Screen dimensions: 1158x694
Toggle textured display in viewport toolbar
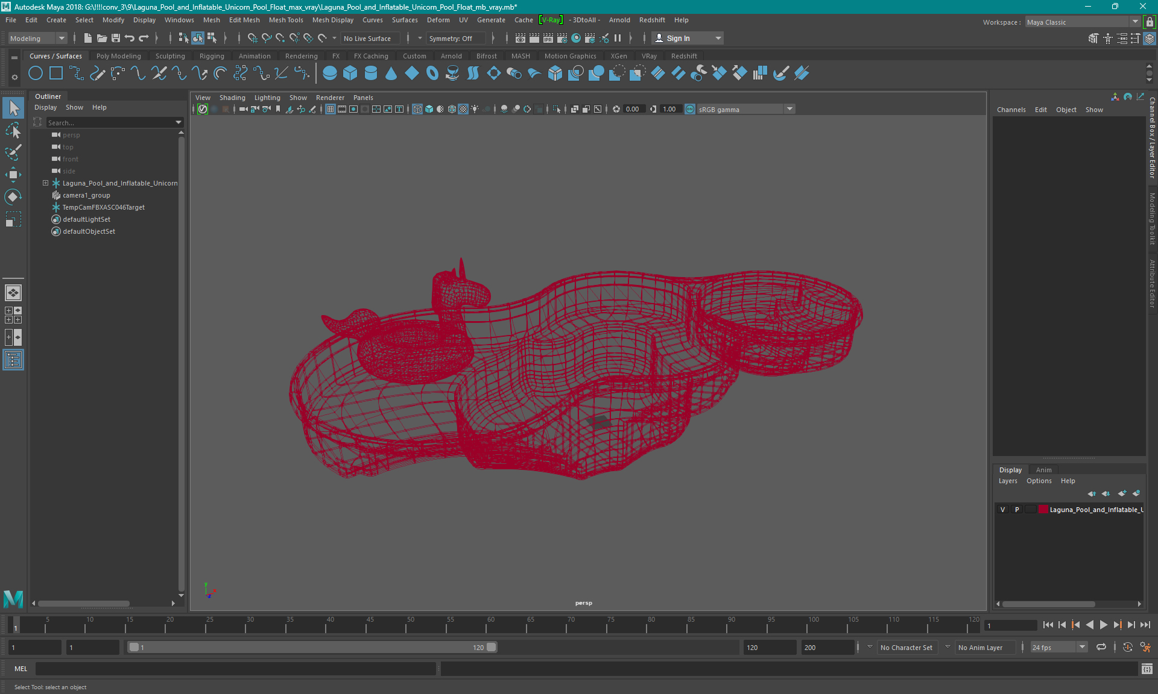pyautogui.click(x=463, y=109)
